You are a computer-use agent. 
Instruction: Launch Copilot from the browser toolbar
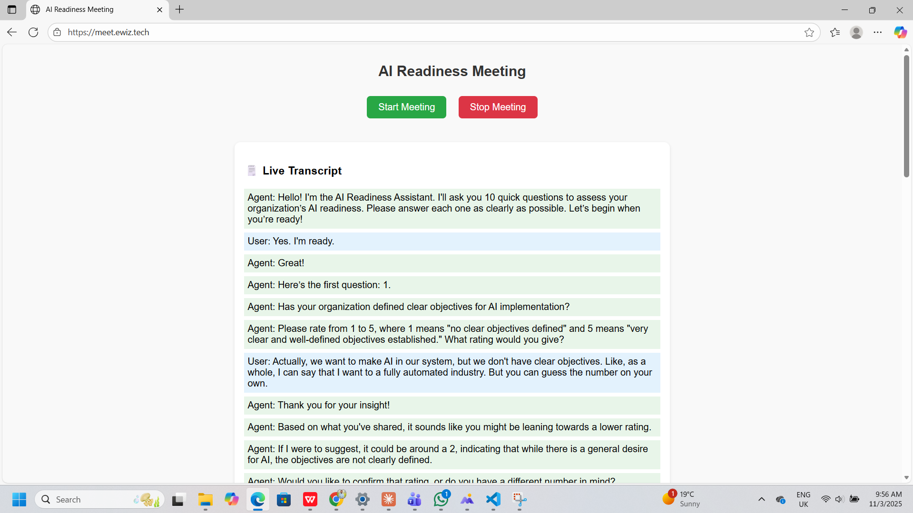coord(900,32)
